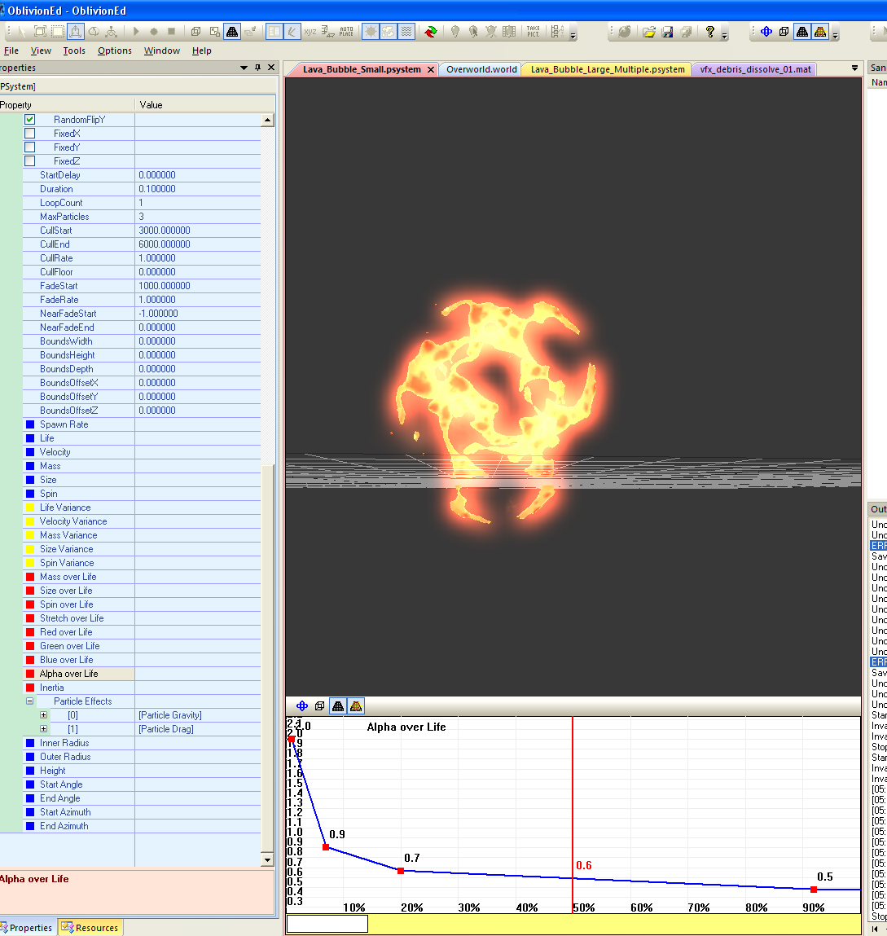Click the play simulation icon in the toolbar

[x=136, y=32]
